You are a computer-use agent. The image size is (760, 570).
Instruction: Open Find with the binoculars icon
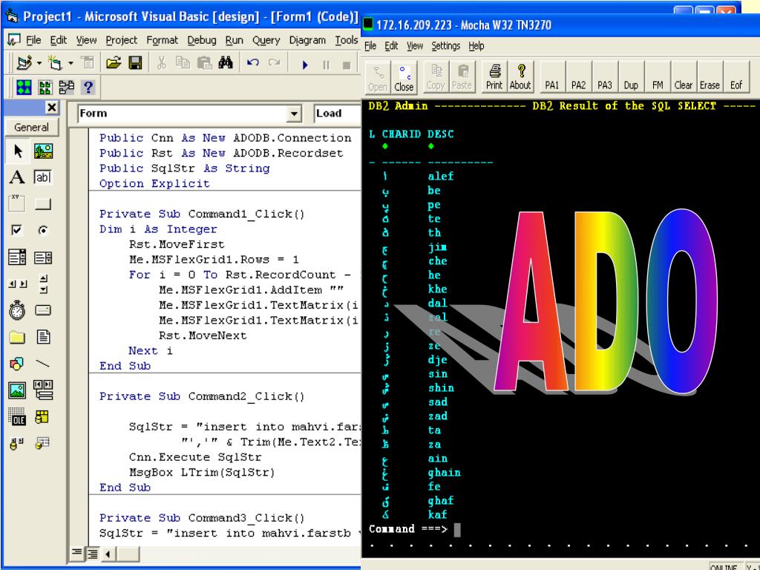click(226, 63)
